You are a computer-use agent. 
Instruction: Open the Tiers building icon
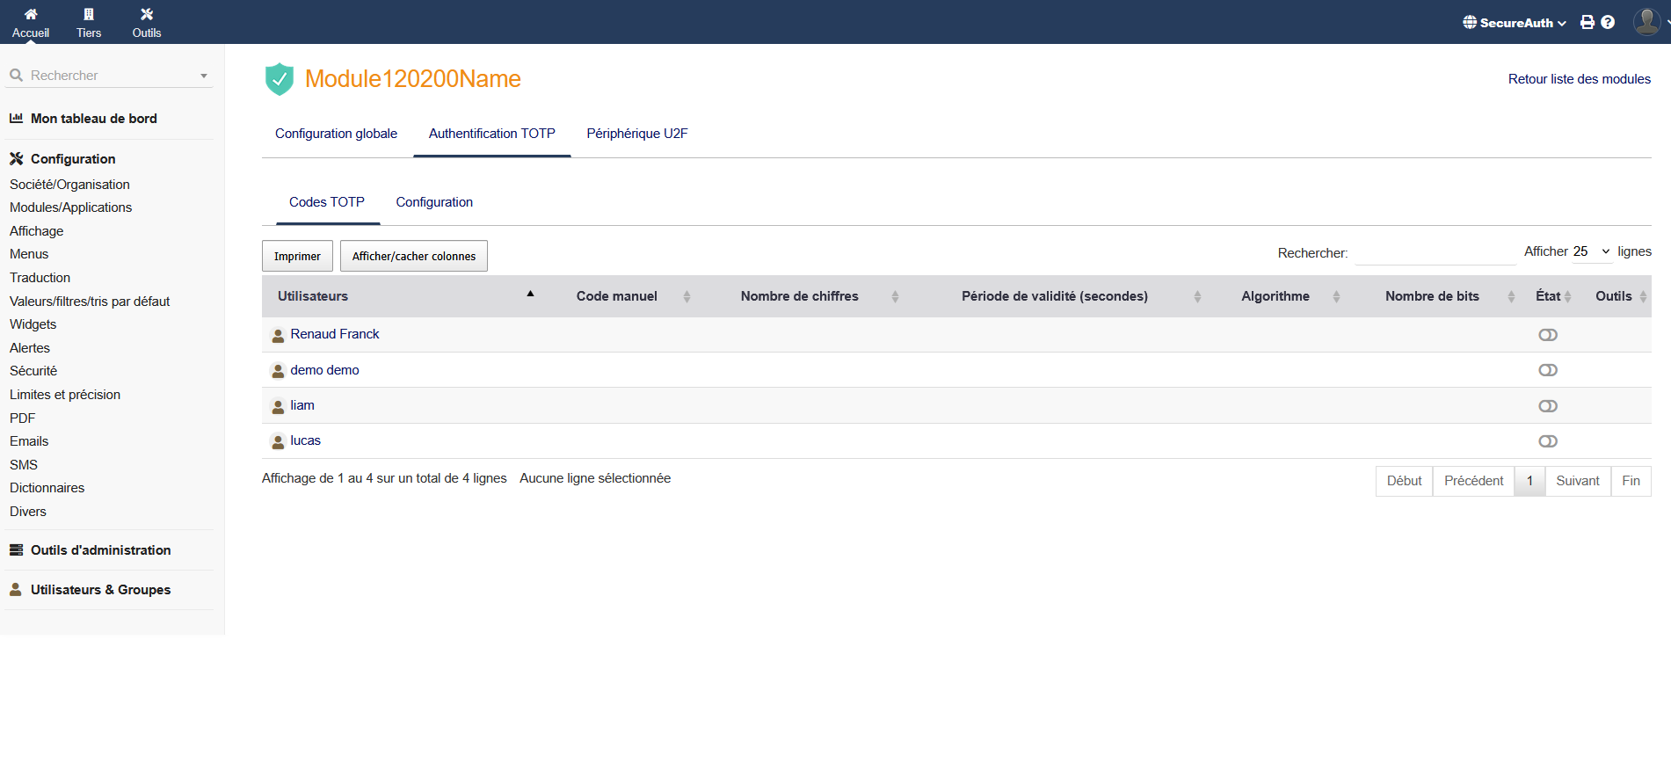pyautogui.click(x=89, y=14)
